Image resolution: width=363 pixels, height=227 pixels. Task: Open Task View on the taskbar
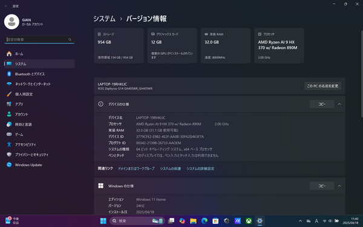click(x=171, y=221)
